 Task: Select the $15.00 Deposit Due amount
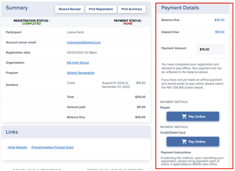tap(220, 32)
